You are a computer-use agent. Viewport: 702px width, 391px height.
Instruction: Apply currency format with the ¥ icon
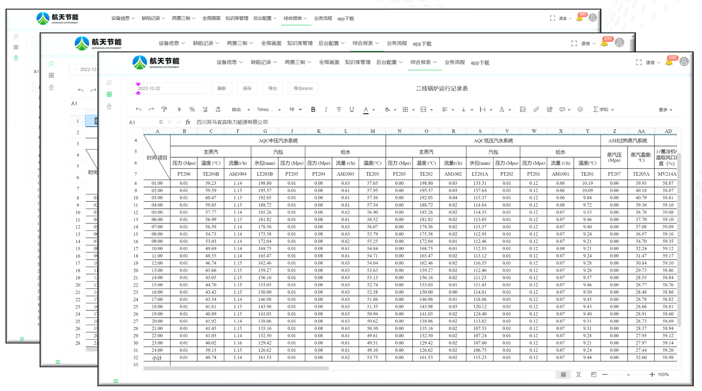coord(179,110)
